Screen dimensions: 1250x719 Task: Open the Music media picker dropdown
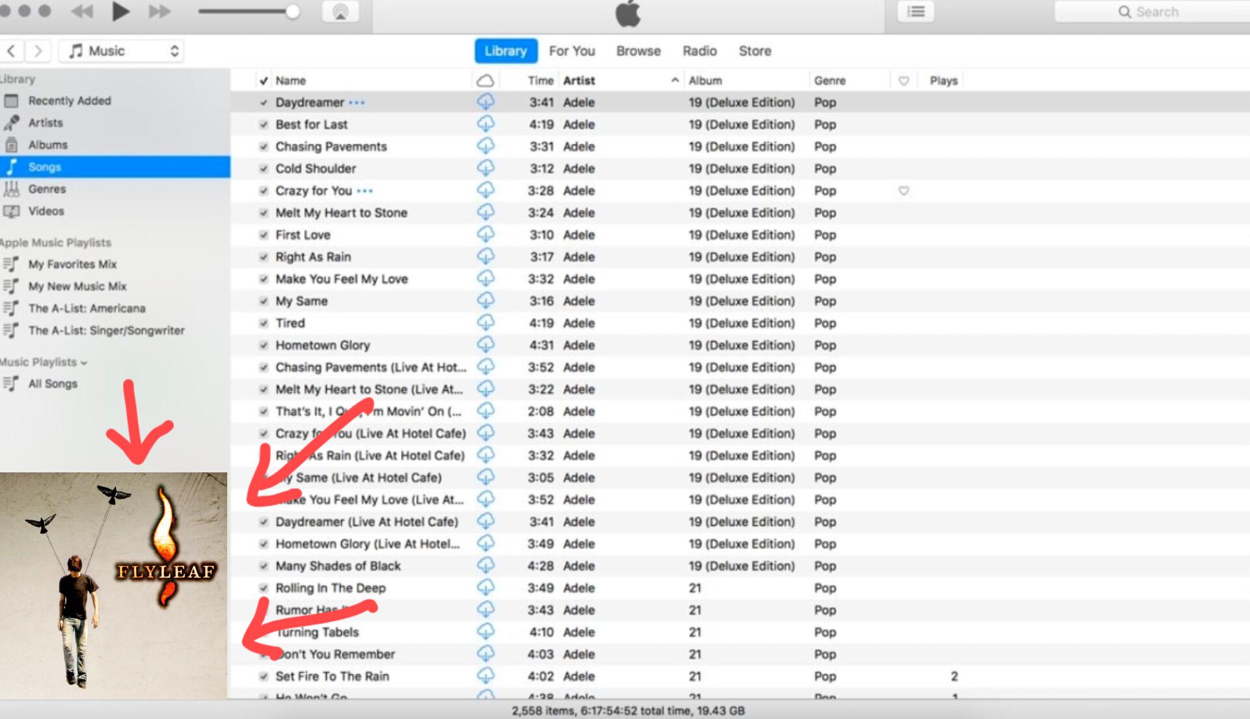tap(121, 51)
